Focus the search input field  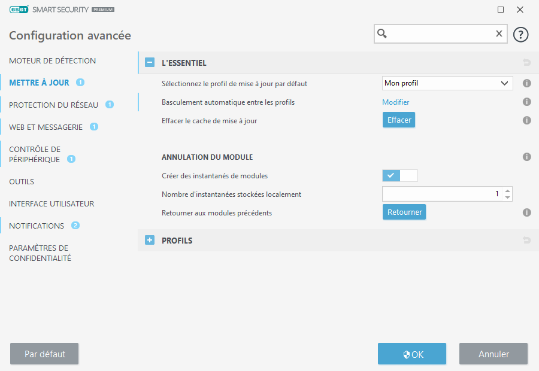441,34
